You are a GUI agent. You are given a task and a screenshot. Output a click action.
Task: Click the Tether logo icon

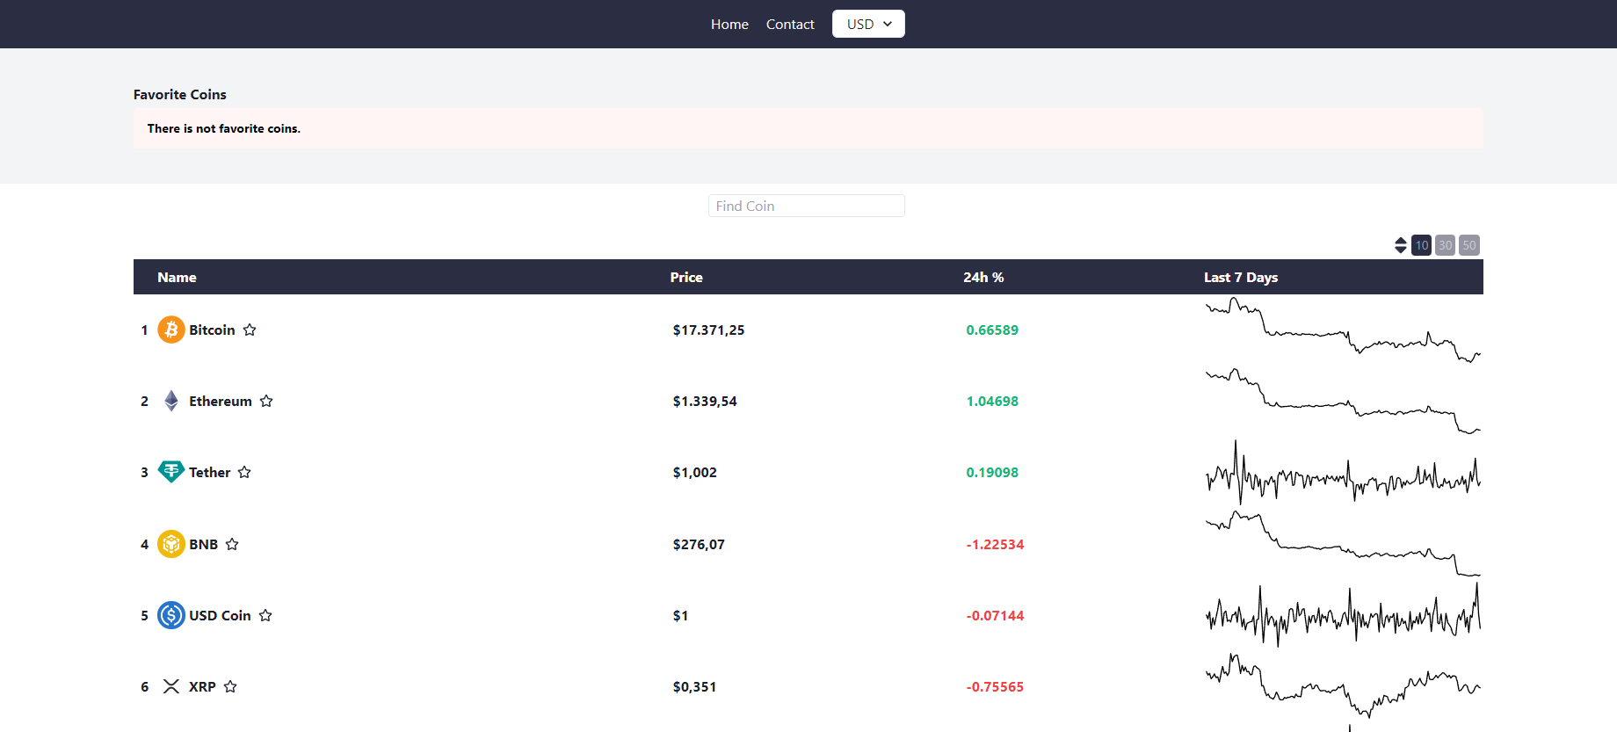coord(171,472)
